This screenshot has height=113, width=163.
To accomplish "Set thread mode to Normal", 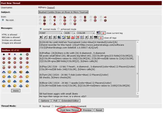I will coord(40,106).
